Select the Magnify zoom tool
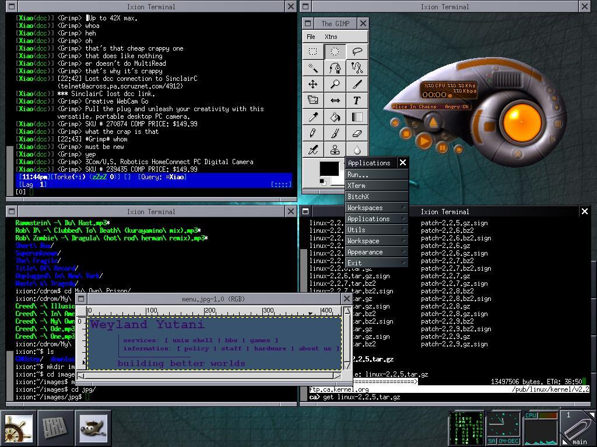 point(335,84)
